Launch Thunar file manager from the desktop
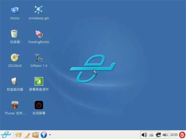The image size is (186, 139). click(x=15, y=105)
